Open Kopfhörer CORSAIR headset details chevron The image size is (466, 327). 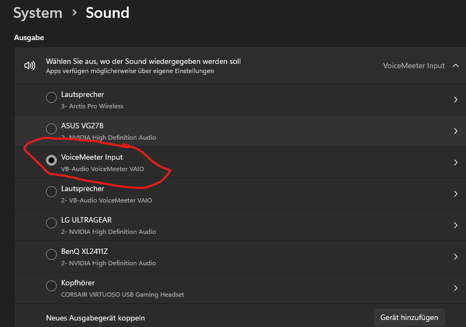click(455, 288)
